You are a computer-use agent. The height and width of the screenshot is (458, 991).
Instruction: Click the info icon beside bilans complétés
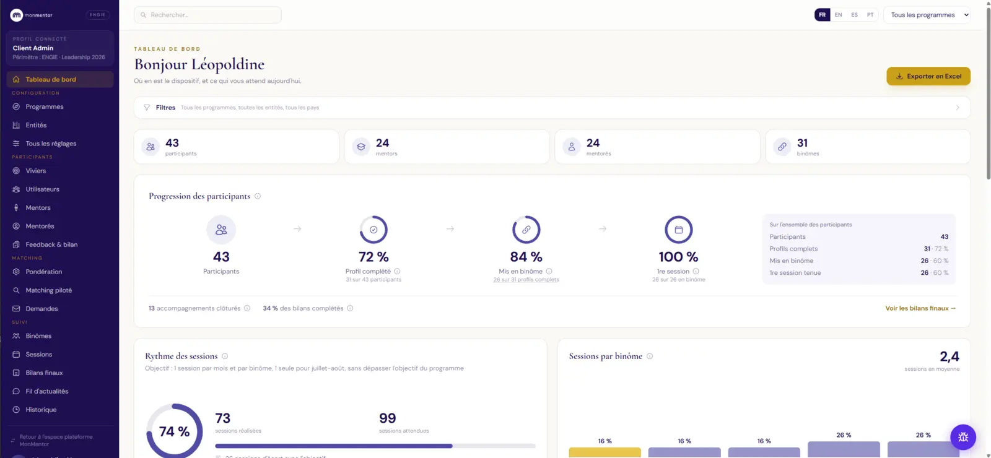pyautogui.click(x=350, y=308)
